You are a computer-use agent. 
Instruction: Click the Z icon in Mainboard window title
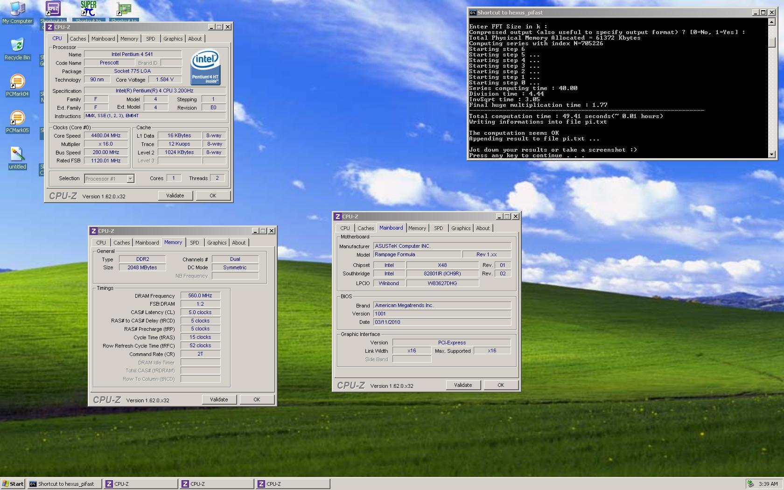(x=338, y=217)
